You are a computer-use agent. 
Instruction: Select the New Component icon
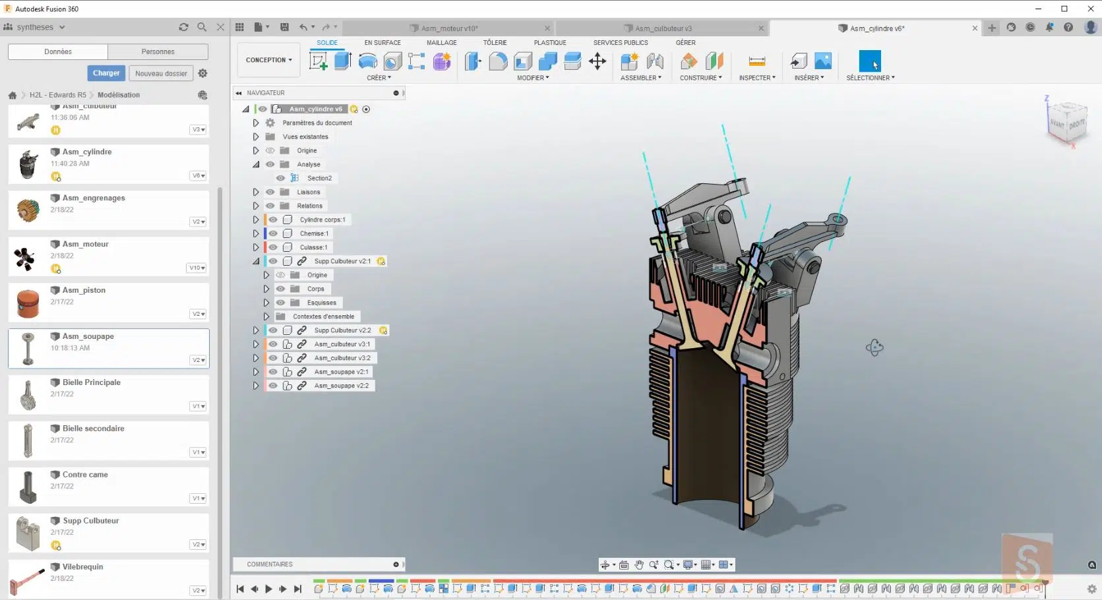click(630, 61)
